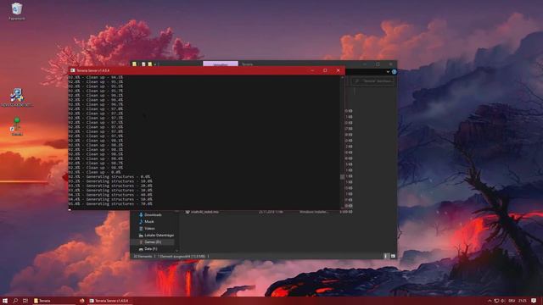Click the console vertical scrollbar thumb
The height and width of the screenshot is (305, 543).
click(x=342, y=177)
